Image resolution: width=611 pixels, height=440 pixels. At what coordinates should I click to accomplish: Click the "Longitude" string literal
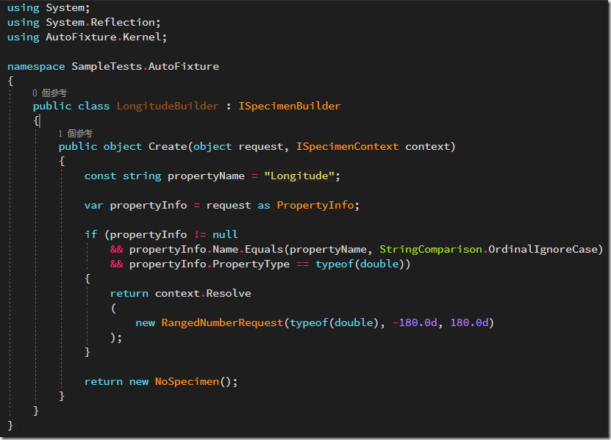tap(299, 176)
